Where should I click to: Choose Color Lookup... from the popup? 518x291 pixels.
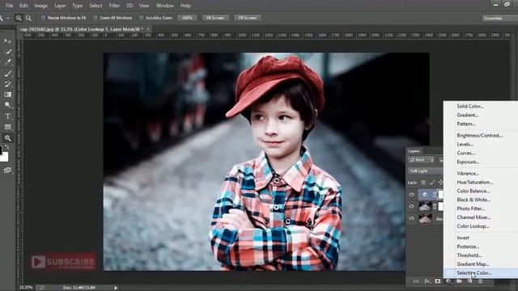coord(481,226)
